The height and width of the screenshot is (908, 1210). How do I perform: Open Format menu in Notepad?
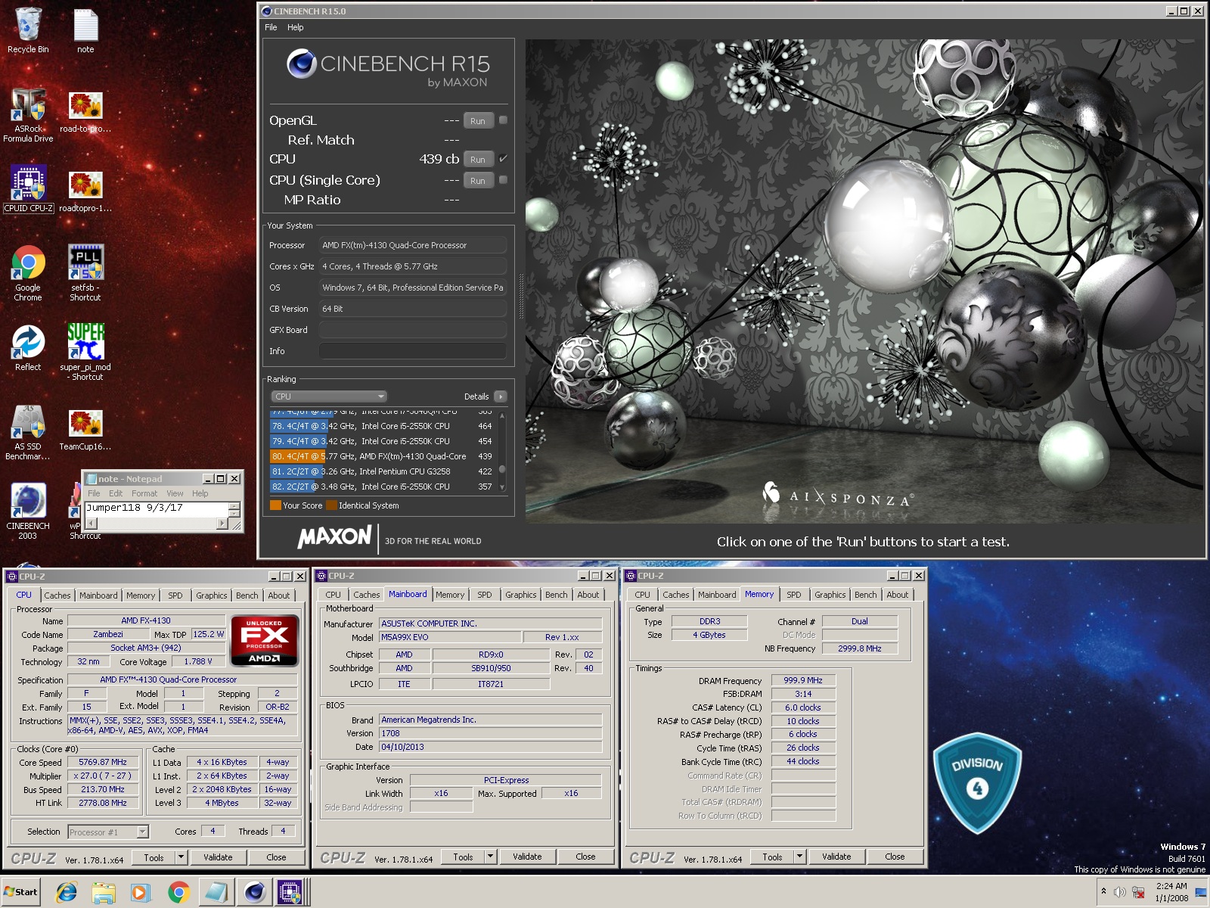(x=144, y=493)
